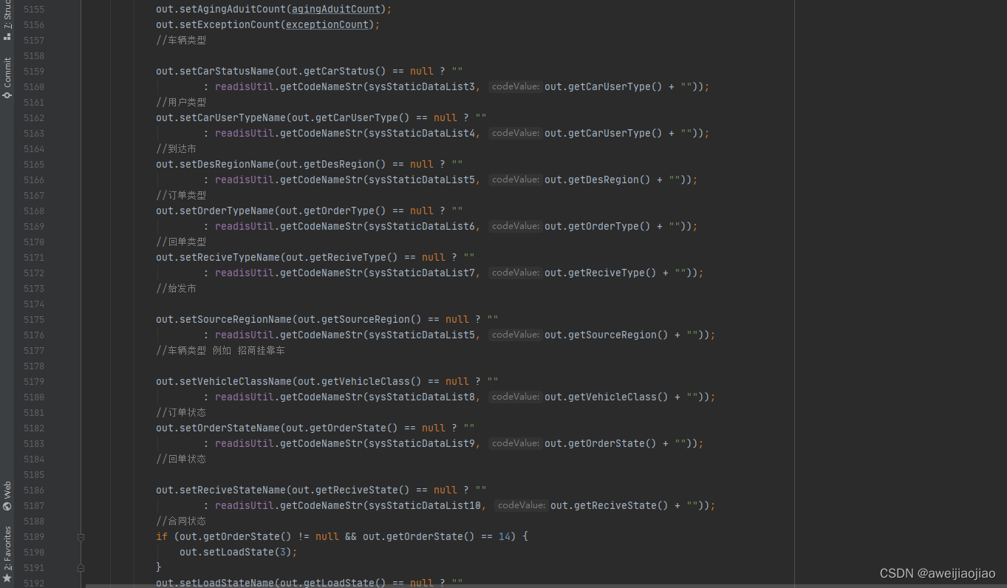
Task: Click the underlined agingAduitCount argument
Action: click(336, 10)
